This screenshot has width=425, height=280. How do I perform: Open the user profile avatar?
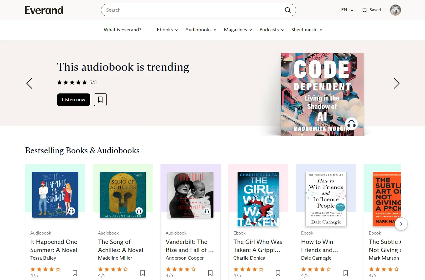click(x=395, y=10)
